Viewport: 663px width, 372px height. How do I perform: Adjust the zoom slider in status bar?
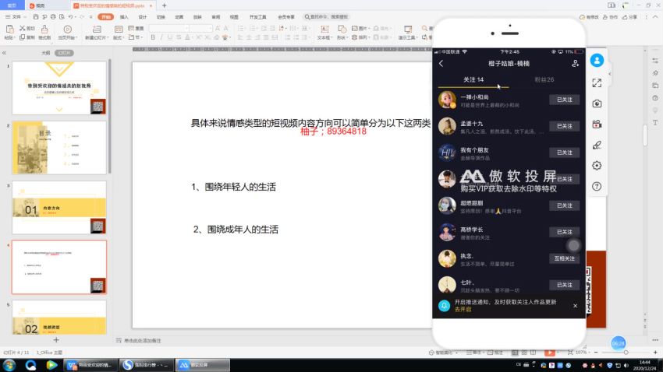[626, 353]
